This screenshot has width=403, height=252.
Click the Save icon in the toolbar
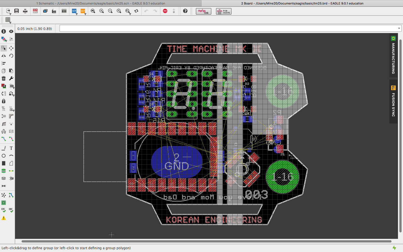coord(17,11)
